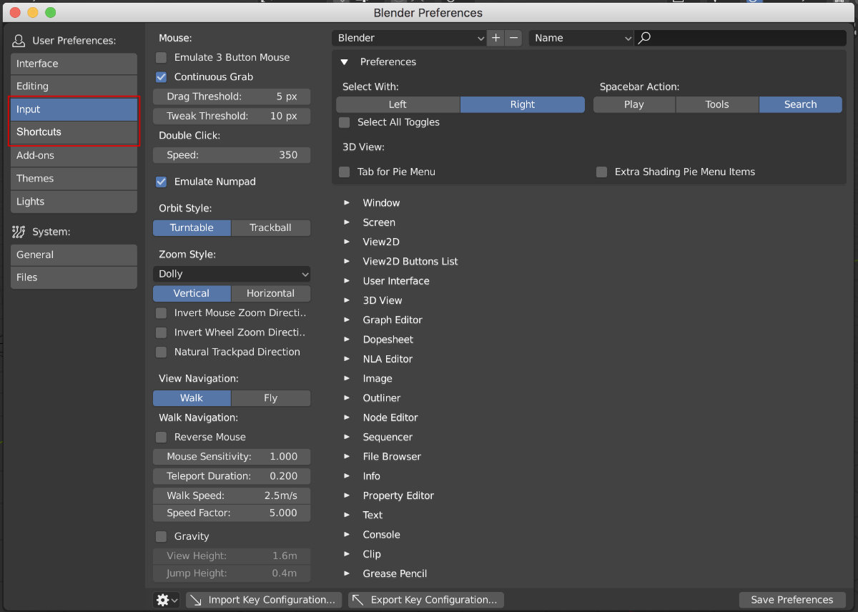Image resolution: width=858 pixels, height=612 pixels.
Task: Expand the Outliner keymap section
Action: (347, 398)
